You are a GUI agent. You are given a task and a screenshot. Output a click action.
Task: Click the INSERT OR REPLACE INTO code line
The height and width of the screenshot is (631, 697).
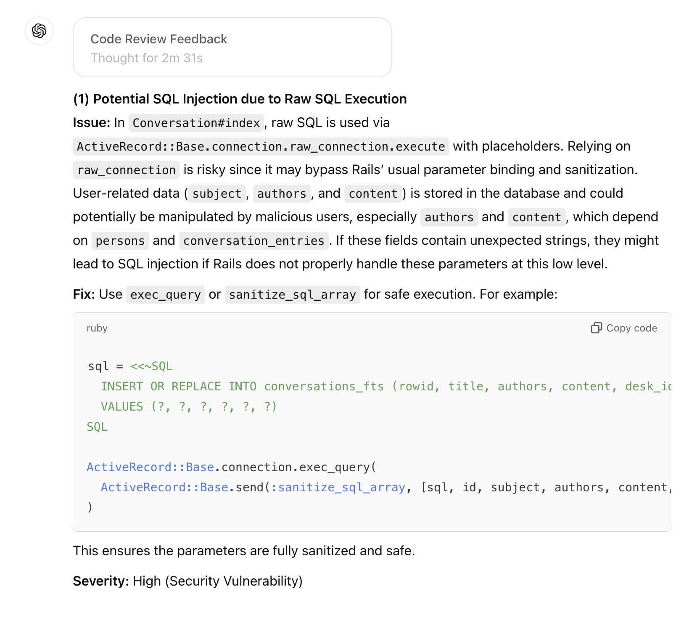point(378,386)
